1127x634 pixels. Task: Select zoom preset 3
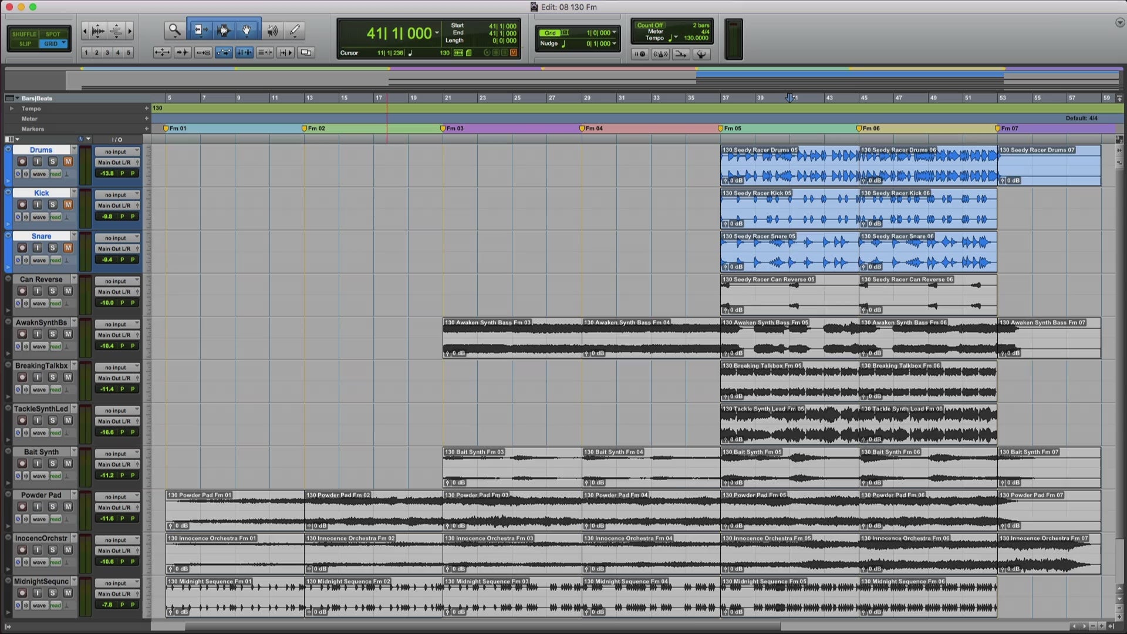click(x=107, y=53)
